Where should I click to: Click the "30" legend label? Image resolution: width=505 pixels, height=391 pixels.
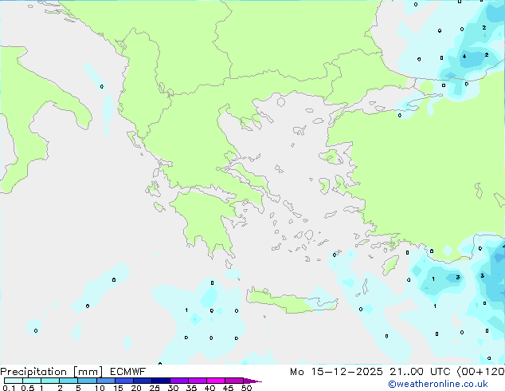(x=173, y=388)
